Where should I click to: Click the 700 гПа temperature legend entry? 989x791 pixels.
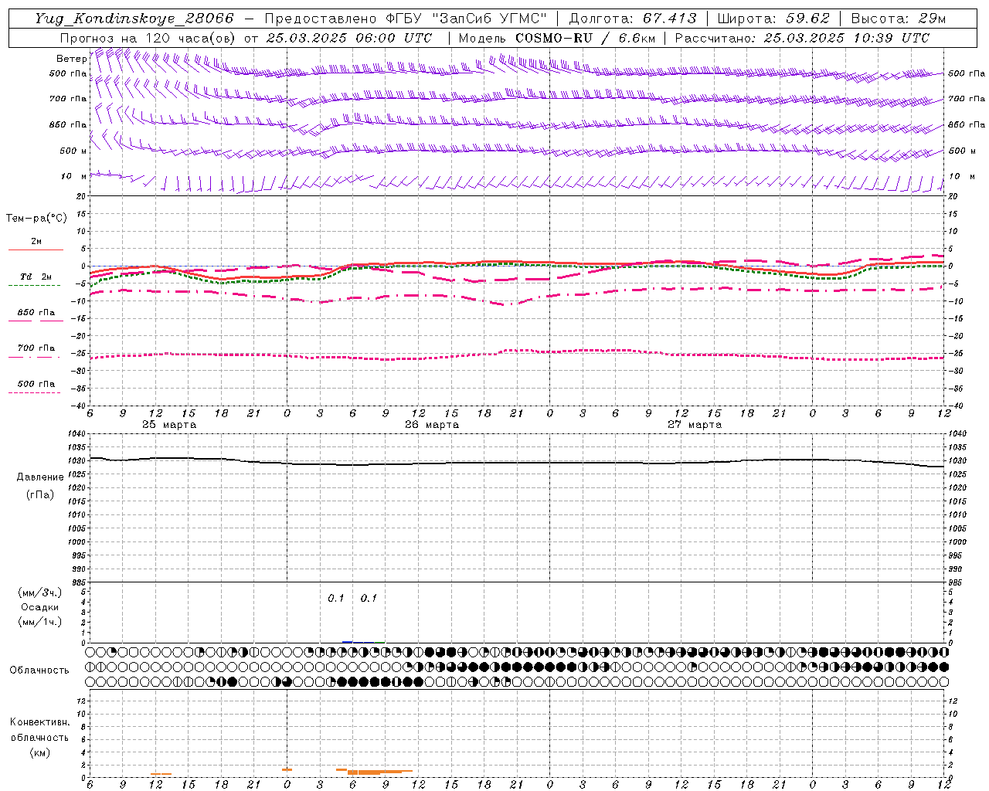tap(36, 348)
